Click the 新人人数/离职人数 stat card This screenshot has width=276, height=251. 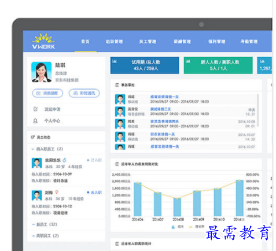218,65
